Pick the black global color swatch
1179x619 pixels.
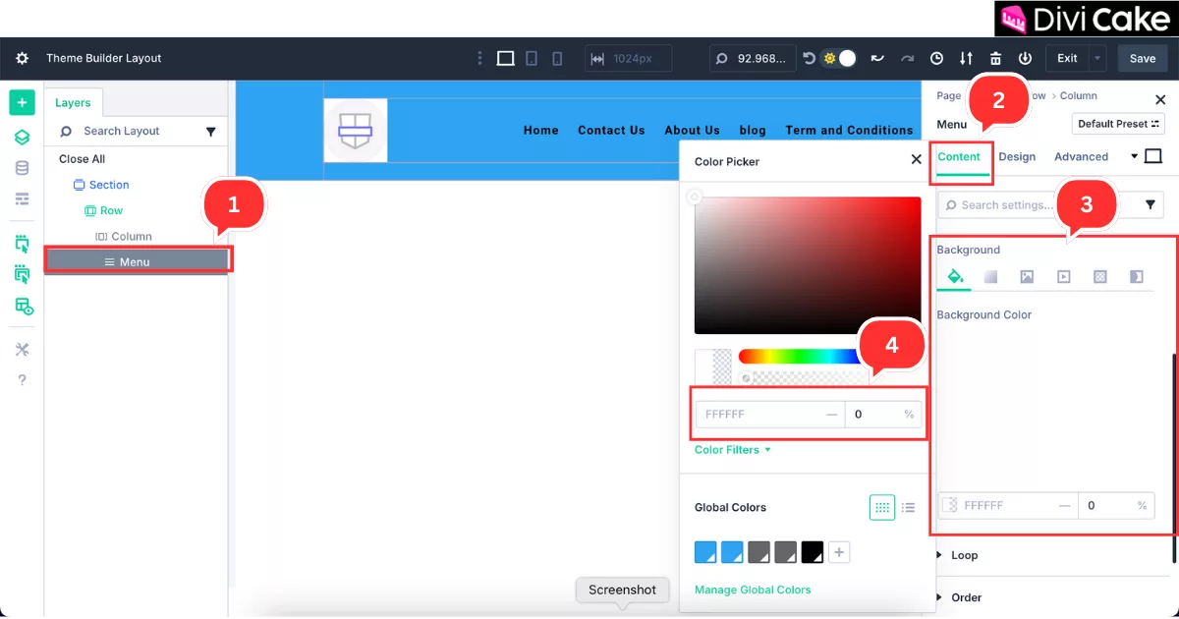point(812,552)
